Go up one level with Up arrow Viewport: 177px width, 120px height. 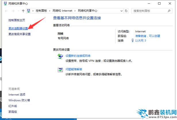point(23,11)
